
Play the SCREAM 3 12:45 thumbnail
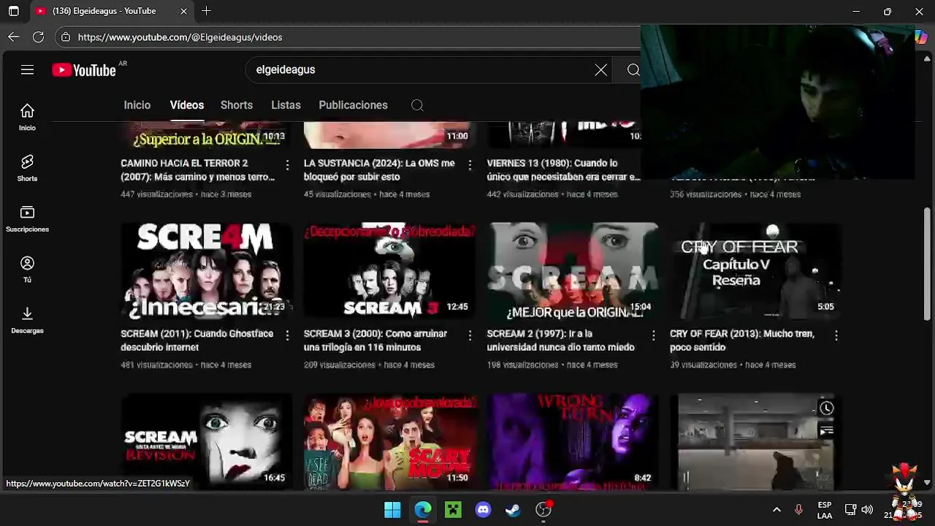point(389,271)
